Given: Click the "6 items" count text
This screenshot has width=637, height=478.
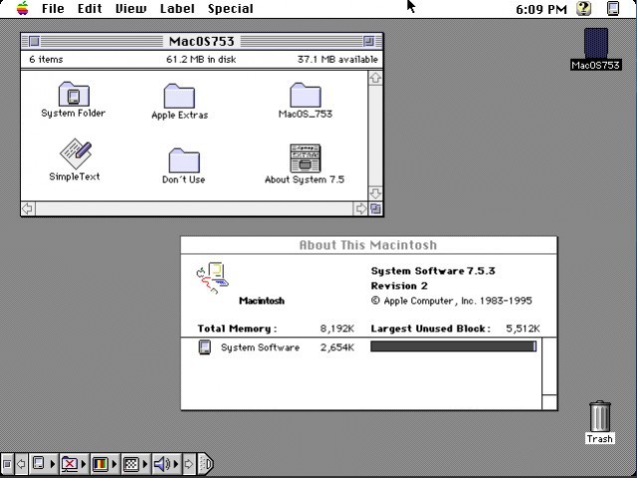Looking at the screenshot, I should 46,60.
